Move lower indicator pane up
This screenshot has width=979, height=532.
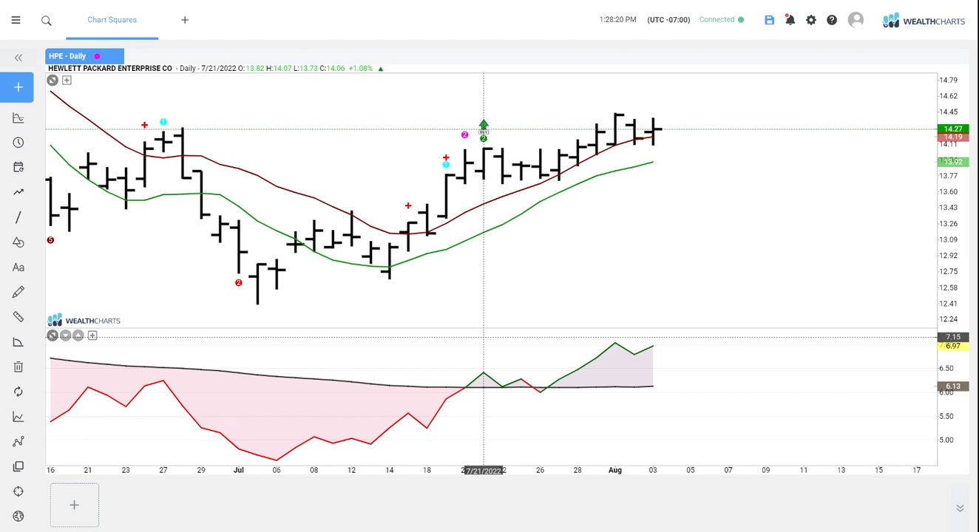78,335
